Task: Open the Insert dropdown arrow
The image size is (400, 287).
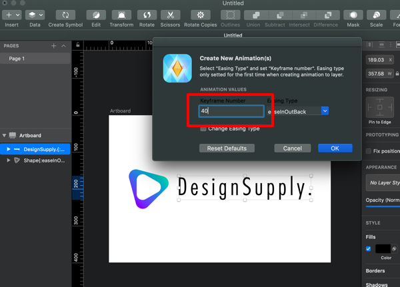Action: tap(18, 15)
